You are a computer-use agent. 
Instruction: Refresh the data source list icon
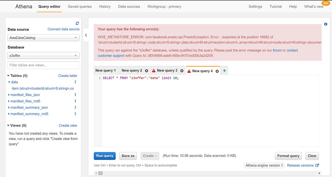click(77, 23)
